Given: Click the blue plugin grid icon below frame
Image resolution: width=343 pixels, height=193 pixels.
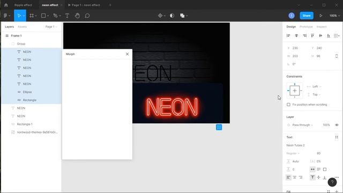Looking at the screenshot, I should click(x=219, y=127).
